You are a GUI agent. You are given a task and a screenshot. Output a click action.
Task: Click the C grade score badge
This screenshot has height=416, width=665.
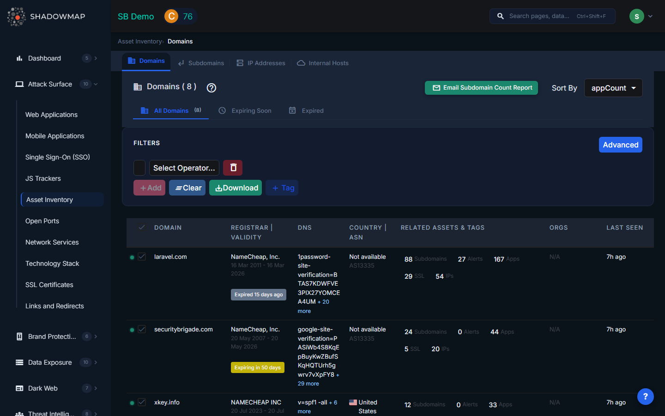[171, 16]
